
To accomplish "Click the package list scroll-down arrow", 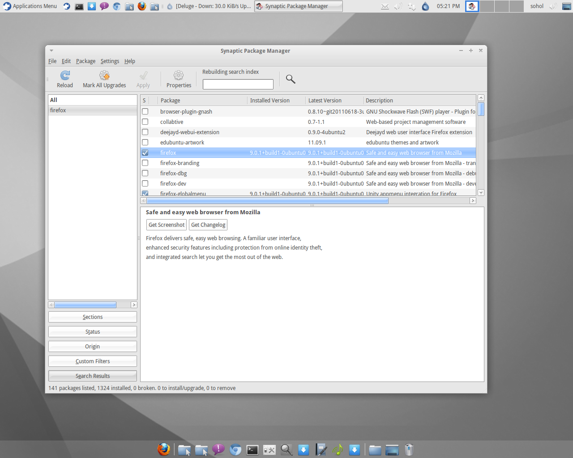I will [x=481, y=193].
